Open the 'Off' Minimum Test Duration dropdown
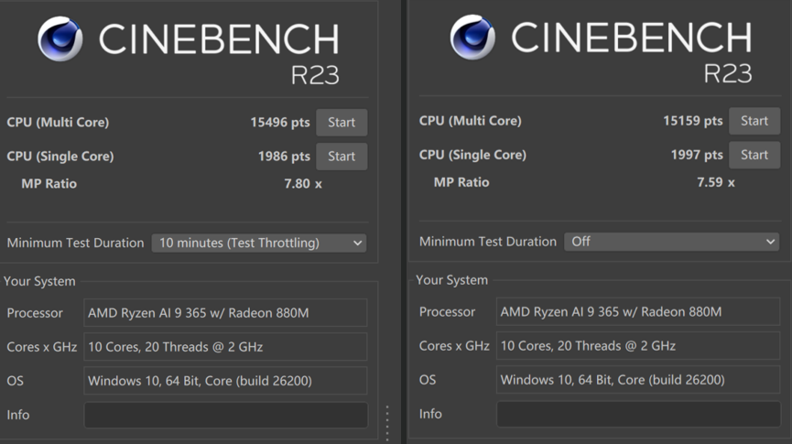This screenshot has width=792, height=444. point(672,242)
